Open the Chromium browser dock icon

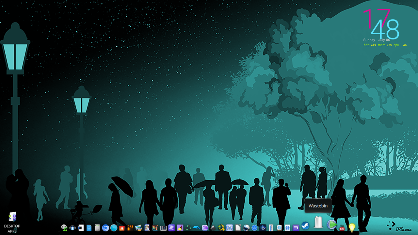(105, 228)
